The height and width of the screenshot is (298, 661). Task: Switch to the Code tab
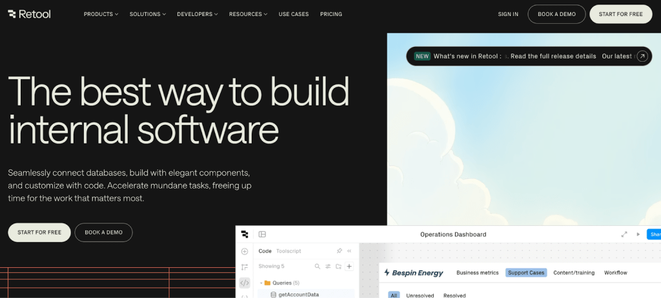tap(265, 251)
